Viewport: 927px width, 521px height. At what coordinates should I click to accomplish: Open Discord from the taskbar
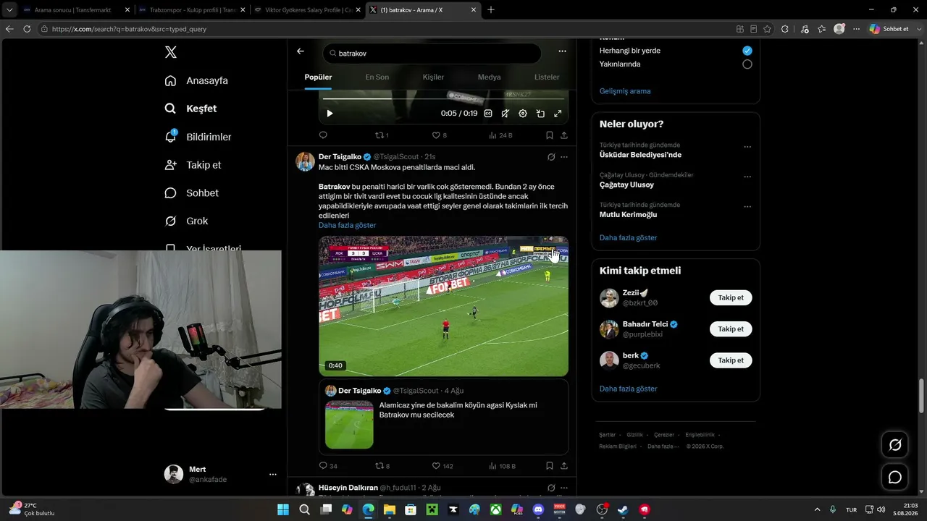click(538, 509)
